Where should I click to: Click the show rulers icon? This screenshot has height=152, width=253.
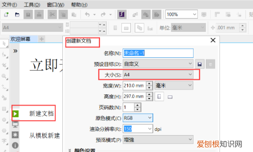pos(217,14)
